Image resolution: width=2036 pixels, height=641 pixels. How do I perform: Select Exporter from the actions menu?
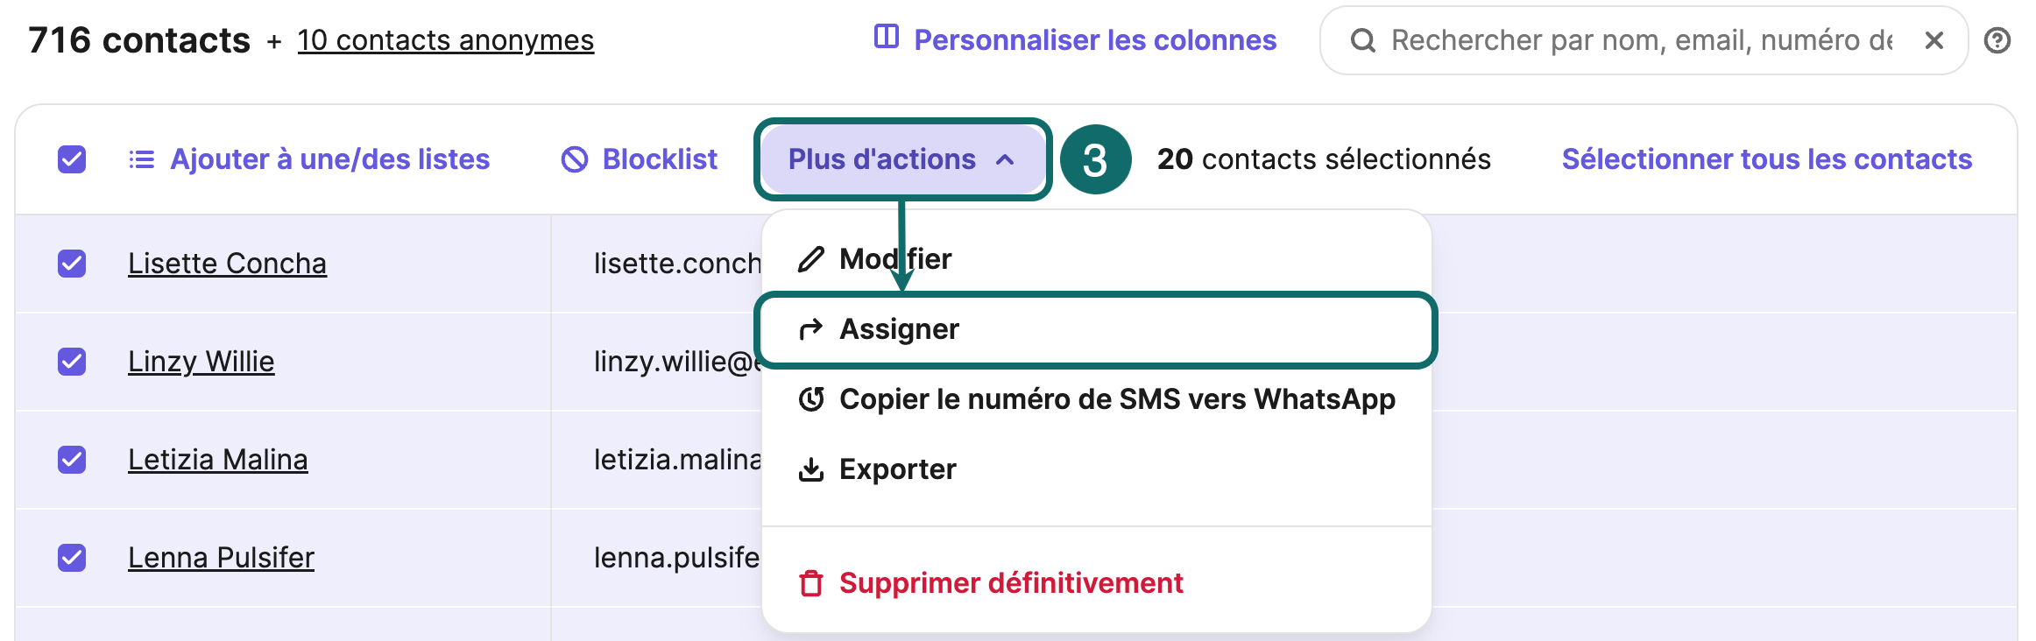tap(896, 468)
